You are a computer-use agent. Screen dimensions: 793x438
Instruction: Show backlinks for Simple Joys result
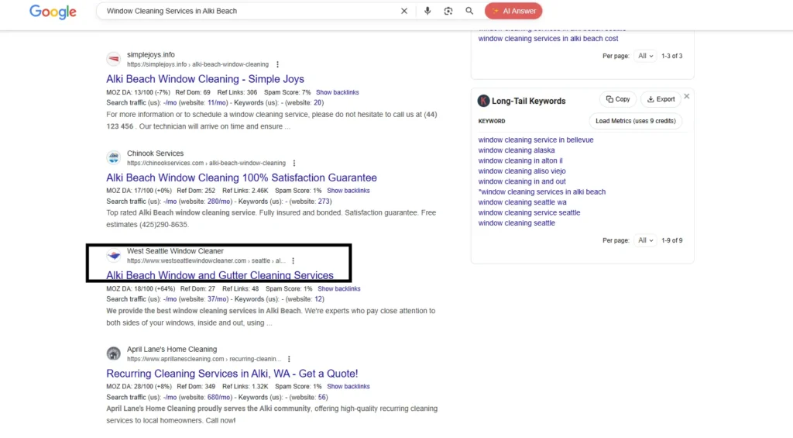click(x=338, y=93)
